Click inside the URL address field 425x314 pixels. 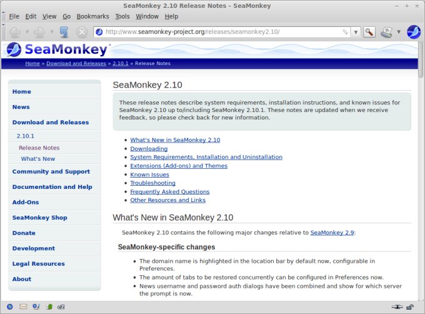[x=219, y=32]
